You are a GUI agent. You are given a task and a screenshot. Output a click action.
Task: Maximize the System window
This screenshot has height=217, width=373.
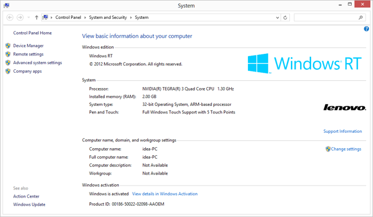click(349, 4)
